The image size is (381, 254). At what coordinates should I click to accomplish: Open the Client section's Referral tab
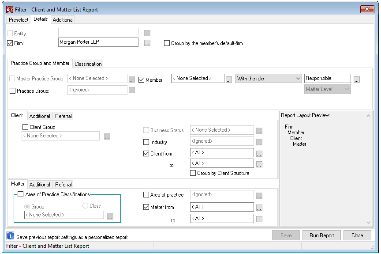63,116
